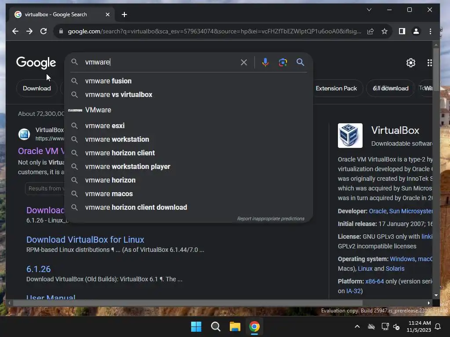Open the Chrome profile menu
450x337 pixels.
pyautogui.click(x=416, y=31)
